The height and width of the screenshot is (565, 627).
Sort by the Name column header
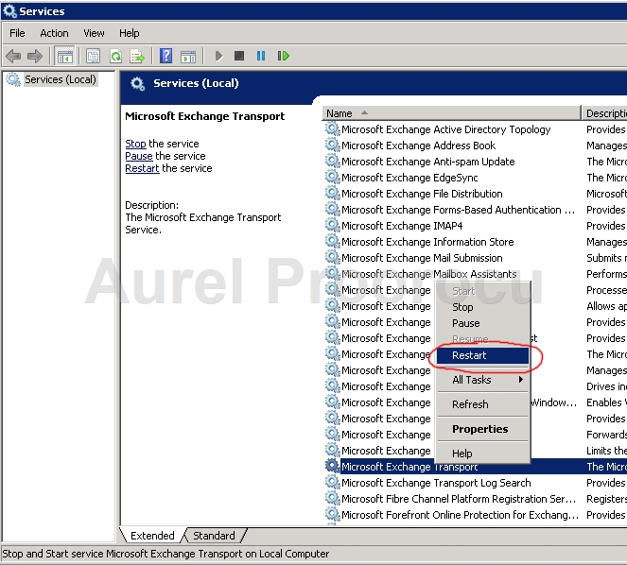451,113
